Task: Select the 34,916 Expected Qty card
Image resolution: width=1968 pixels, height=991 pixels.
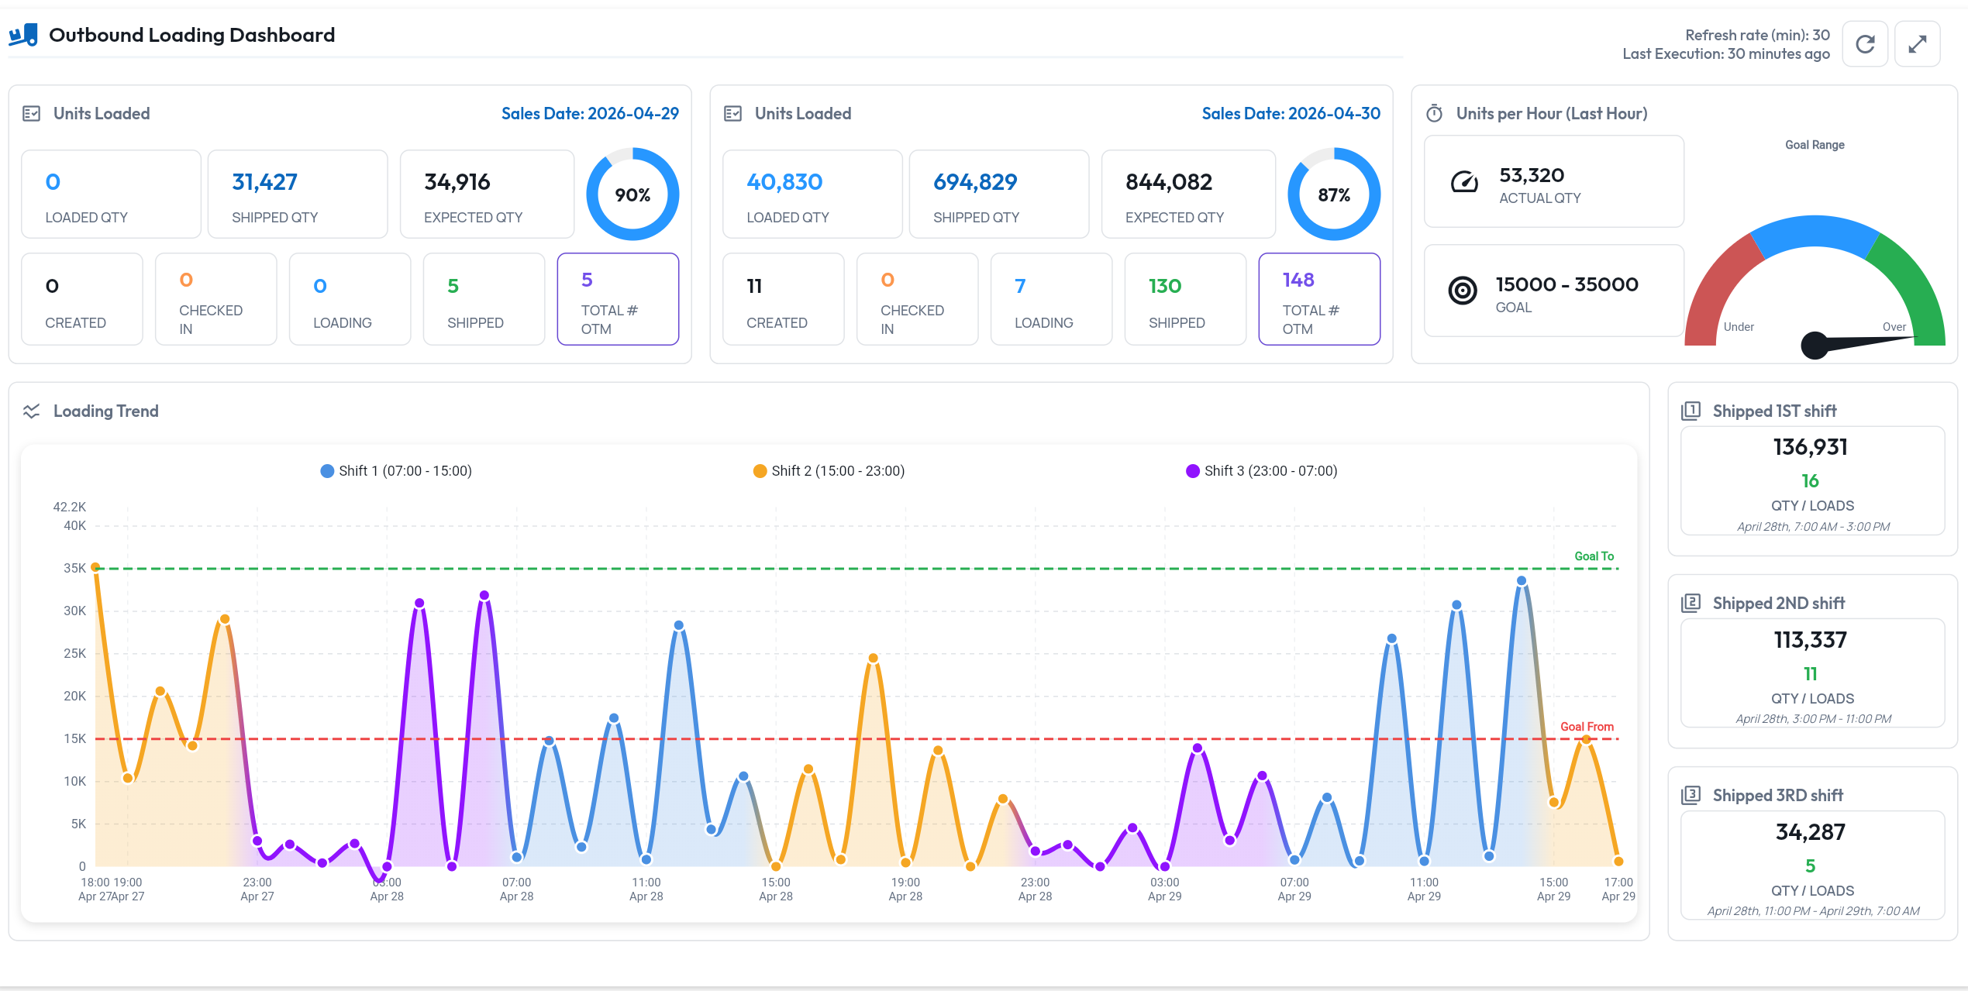Action: 487,194
